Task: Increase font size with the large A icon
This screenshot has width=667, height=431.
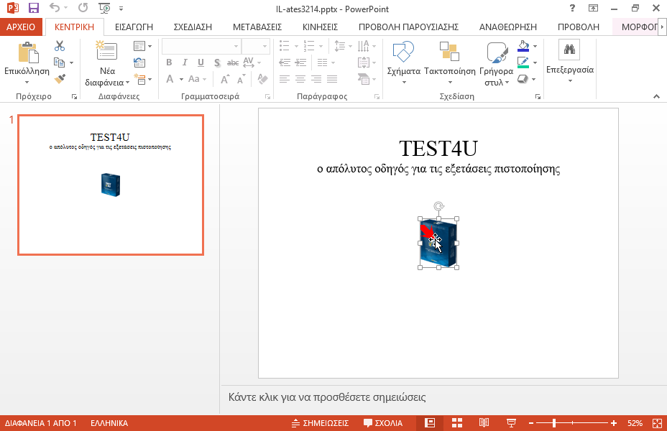Action: (x=225, y=79)
